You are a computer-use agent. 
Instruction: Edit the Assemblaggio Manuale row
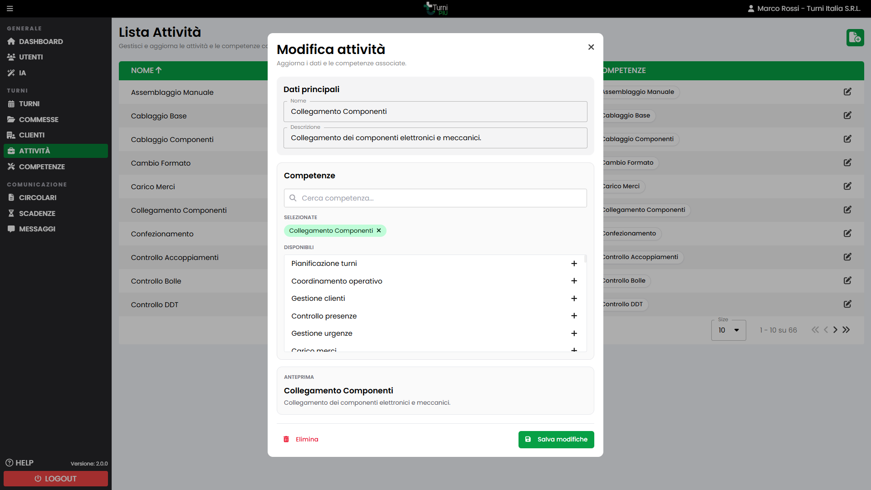coord(847,92)
